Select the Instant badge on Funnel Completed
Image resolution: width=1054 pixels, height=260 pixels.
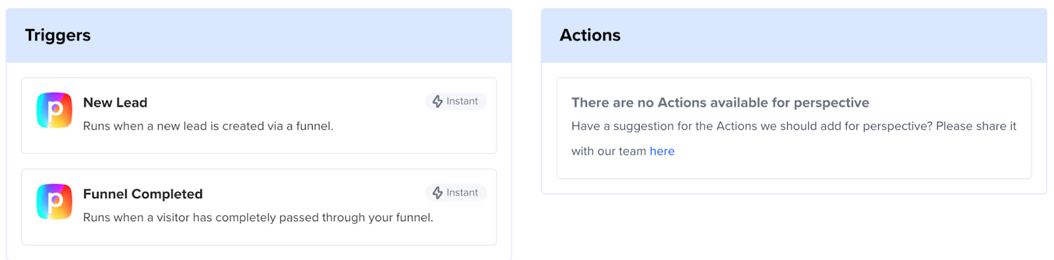456,193
